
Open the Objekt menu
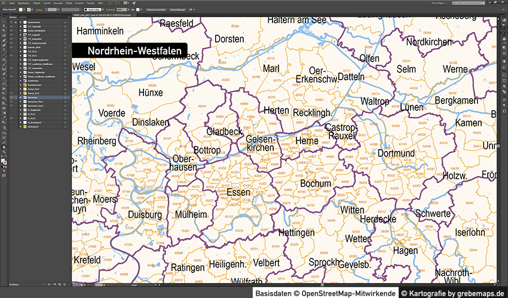tap(36, 4)
